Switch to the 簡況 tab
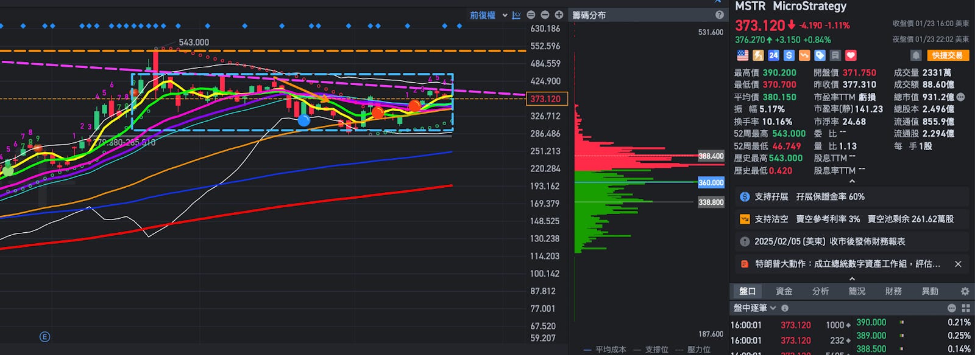Viewport: 975px width, 355px height. pos(857,291)
